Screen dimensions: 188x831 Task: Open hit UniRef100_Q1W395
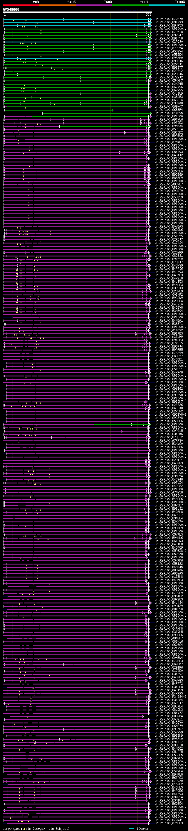[169, 113]
